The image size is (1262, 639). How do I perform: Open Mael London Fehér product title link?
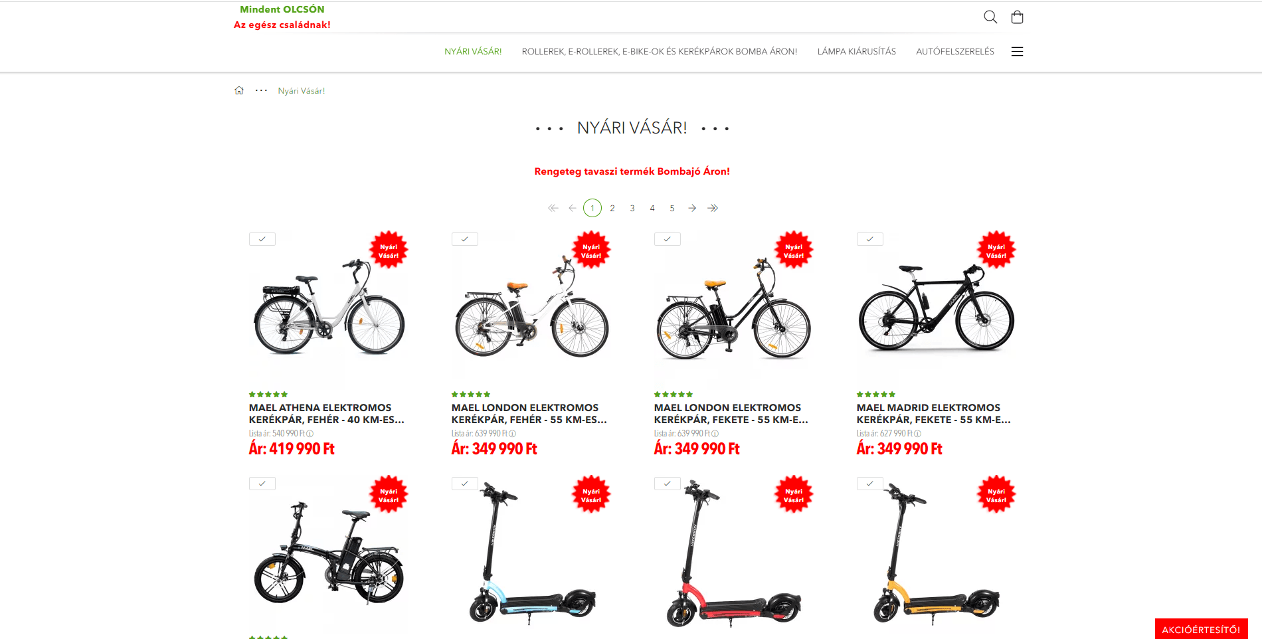point(529,414)
